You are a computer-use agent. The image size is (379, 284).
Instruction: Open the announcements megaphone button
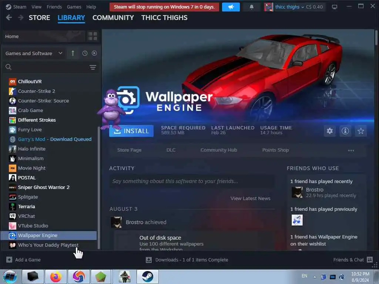(231, 7)
